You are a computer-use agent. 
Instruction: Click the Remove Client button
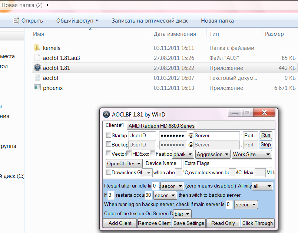coord(154,223)
